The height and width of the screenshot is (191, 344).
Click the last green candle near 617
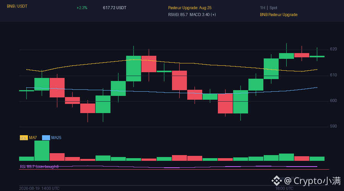tap(317, 57)
